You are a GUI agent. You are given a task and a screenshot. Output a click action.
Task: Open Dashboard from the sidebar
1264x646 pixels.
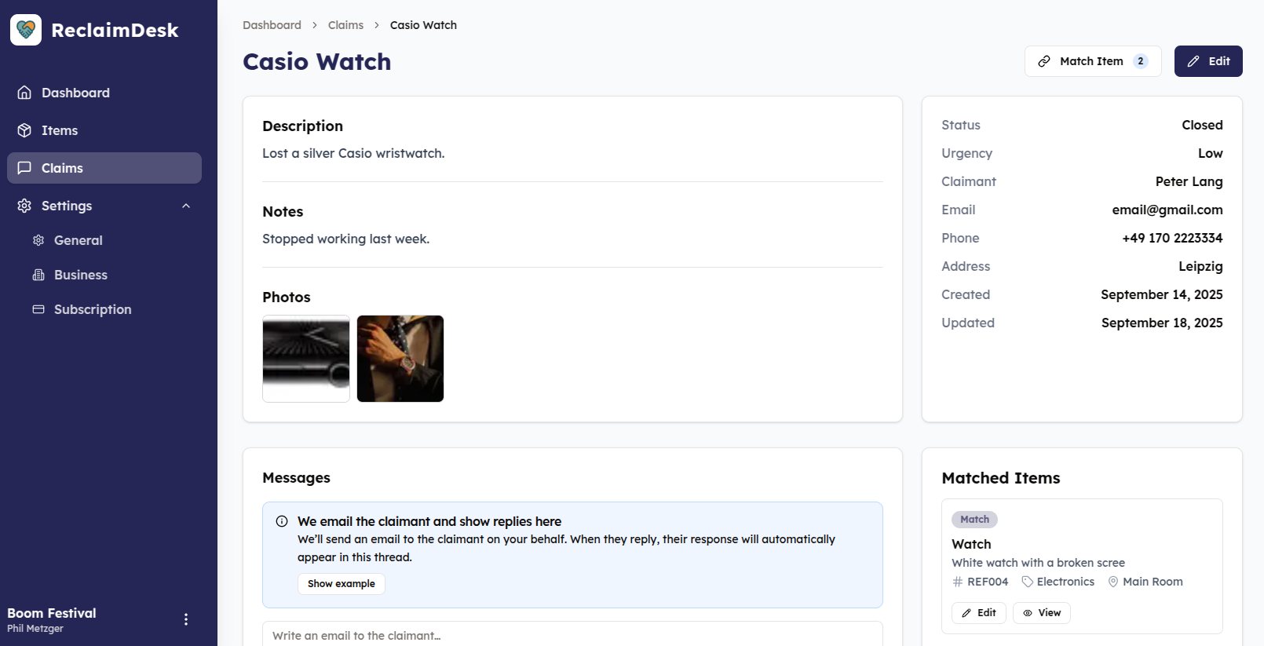(x=104, y=93)
